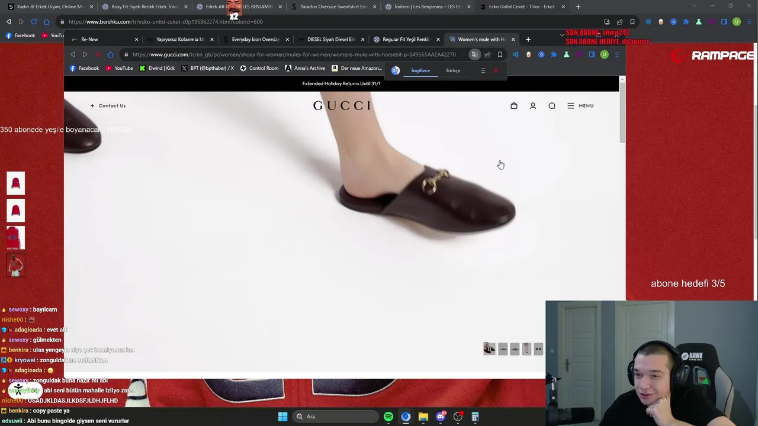Reload the Bershka page
This screenshot has height=426, width=758.
[x=34, y=22]
